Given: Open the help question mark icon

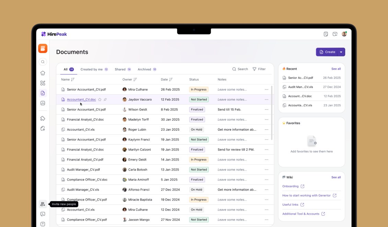Looking at the screenshot, I should (x=43, y=224).
